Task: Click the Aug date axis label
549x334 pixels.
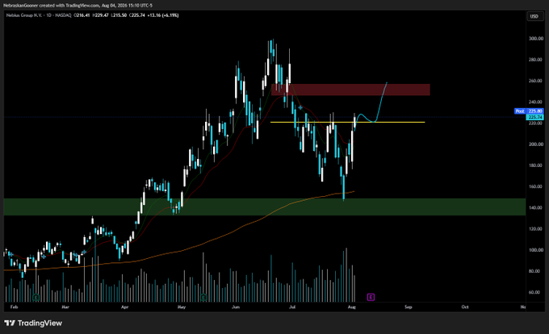Action: pos(352,307)
